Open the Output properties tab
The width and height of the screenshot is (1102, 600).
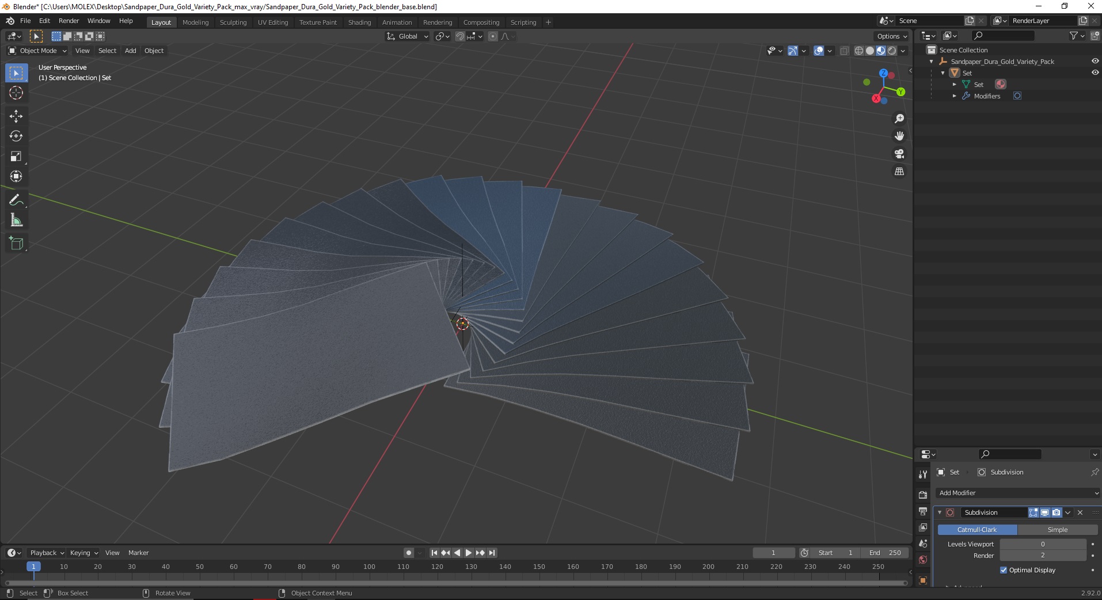point(923,511)
